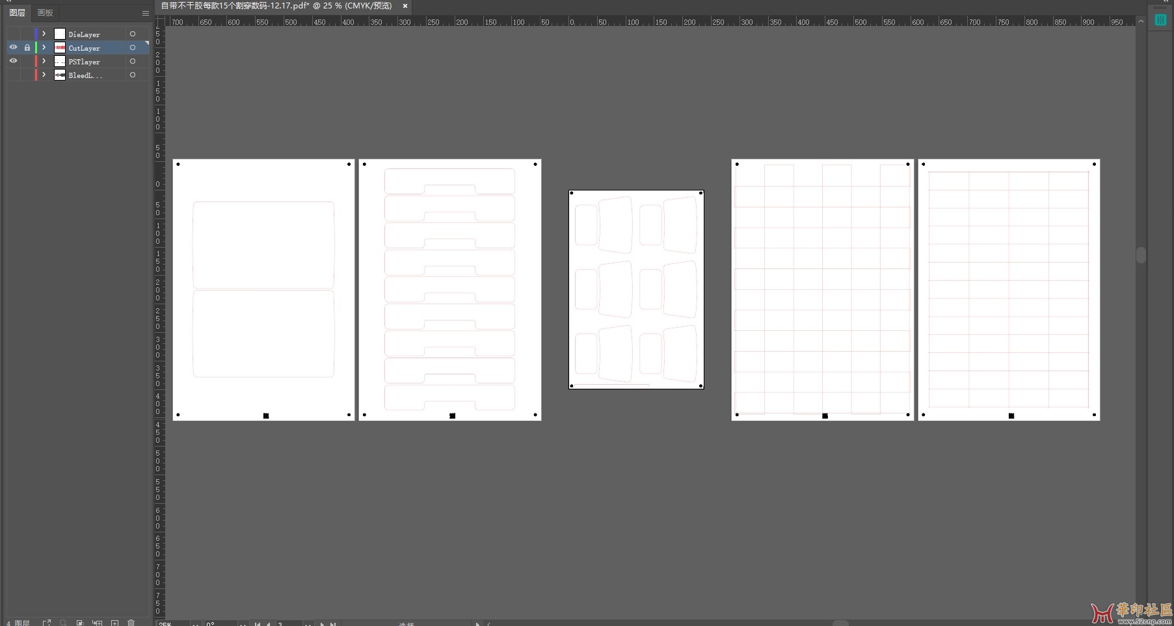The width and height of the screenshot is (1174, 626).
Task: Go to first artboard button
Action: 258,623
